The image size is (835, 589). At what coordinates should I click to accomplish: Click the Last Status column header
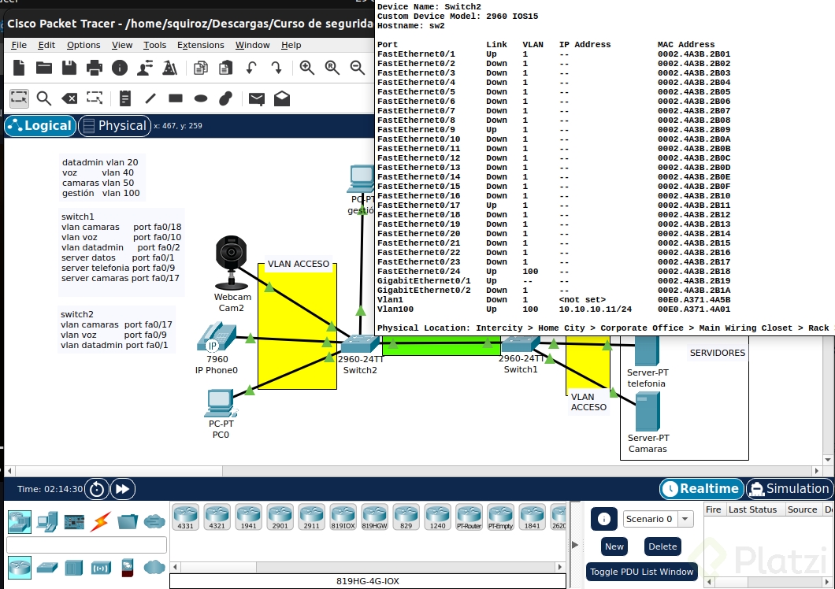click(x=752, y=509)
